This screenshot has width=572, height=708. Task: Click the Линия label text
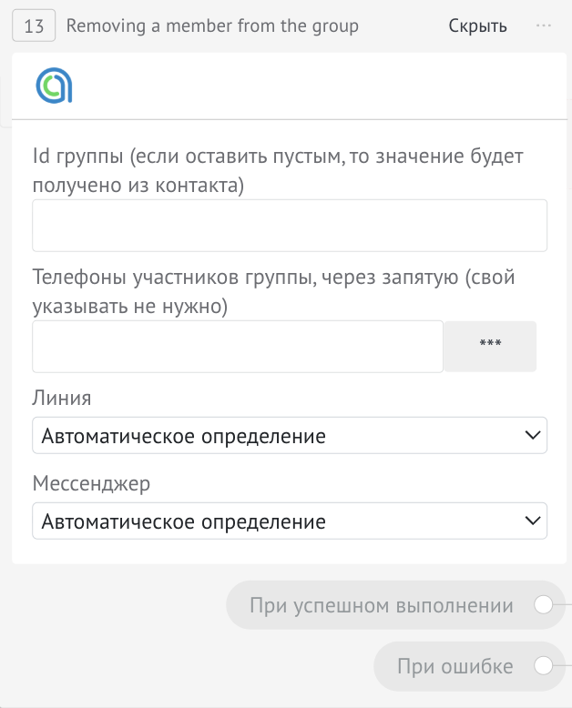62,399
